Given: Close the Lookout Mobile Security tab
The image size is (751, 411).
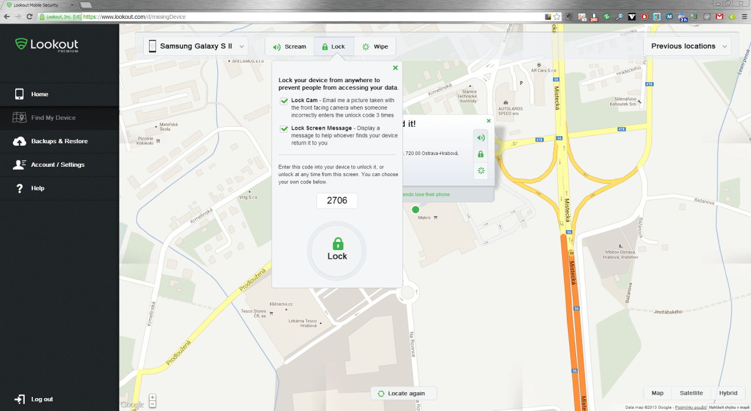Looking at the screenshot, I should point(72,5).
